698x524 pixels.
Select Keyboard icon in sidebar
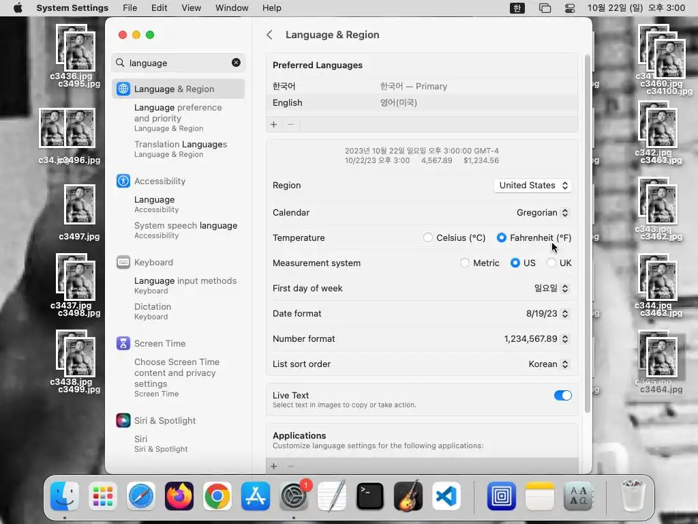123,262
